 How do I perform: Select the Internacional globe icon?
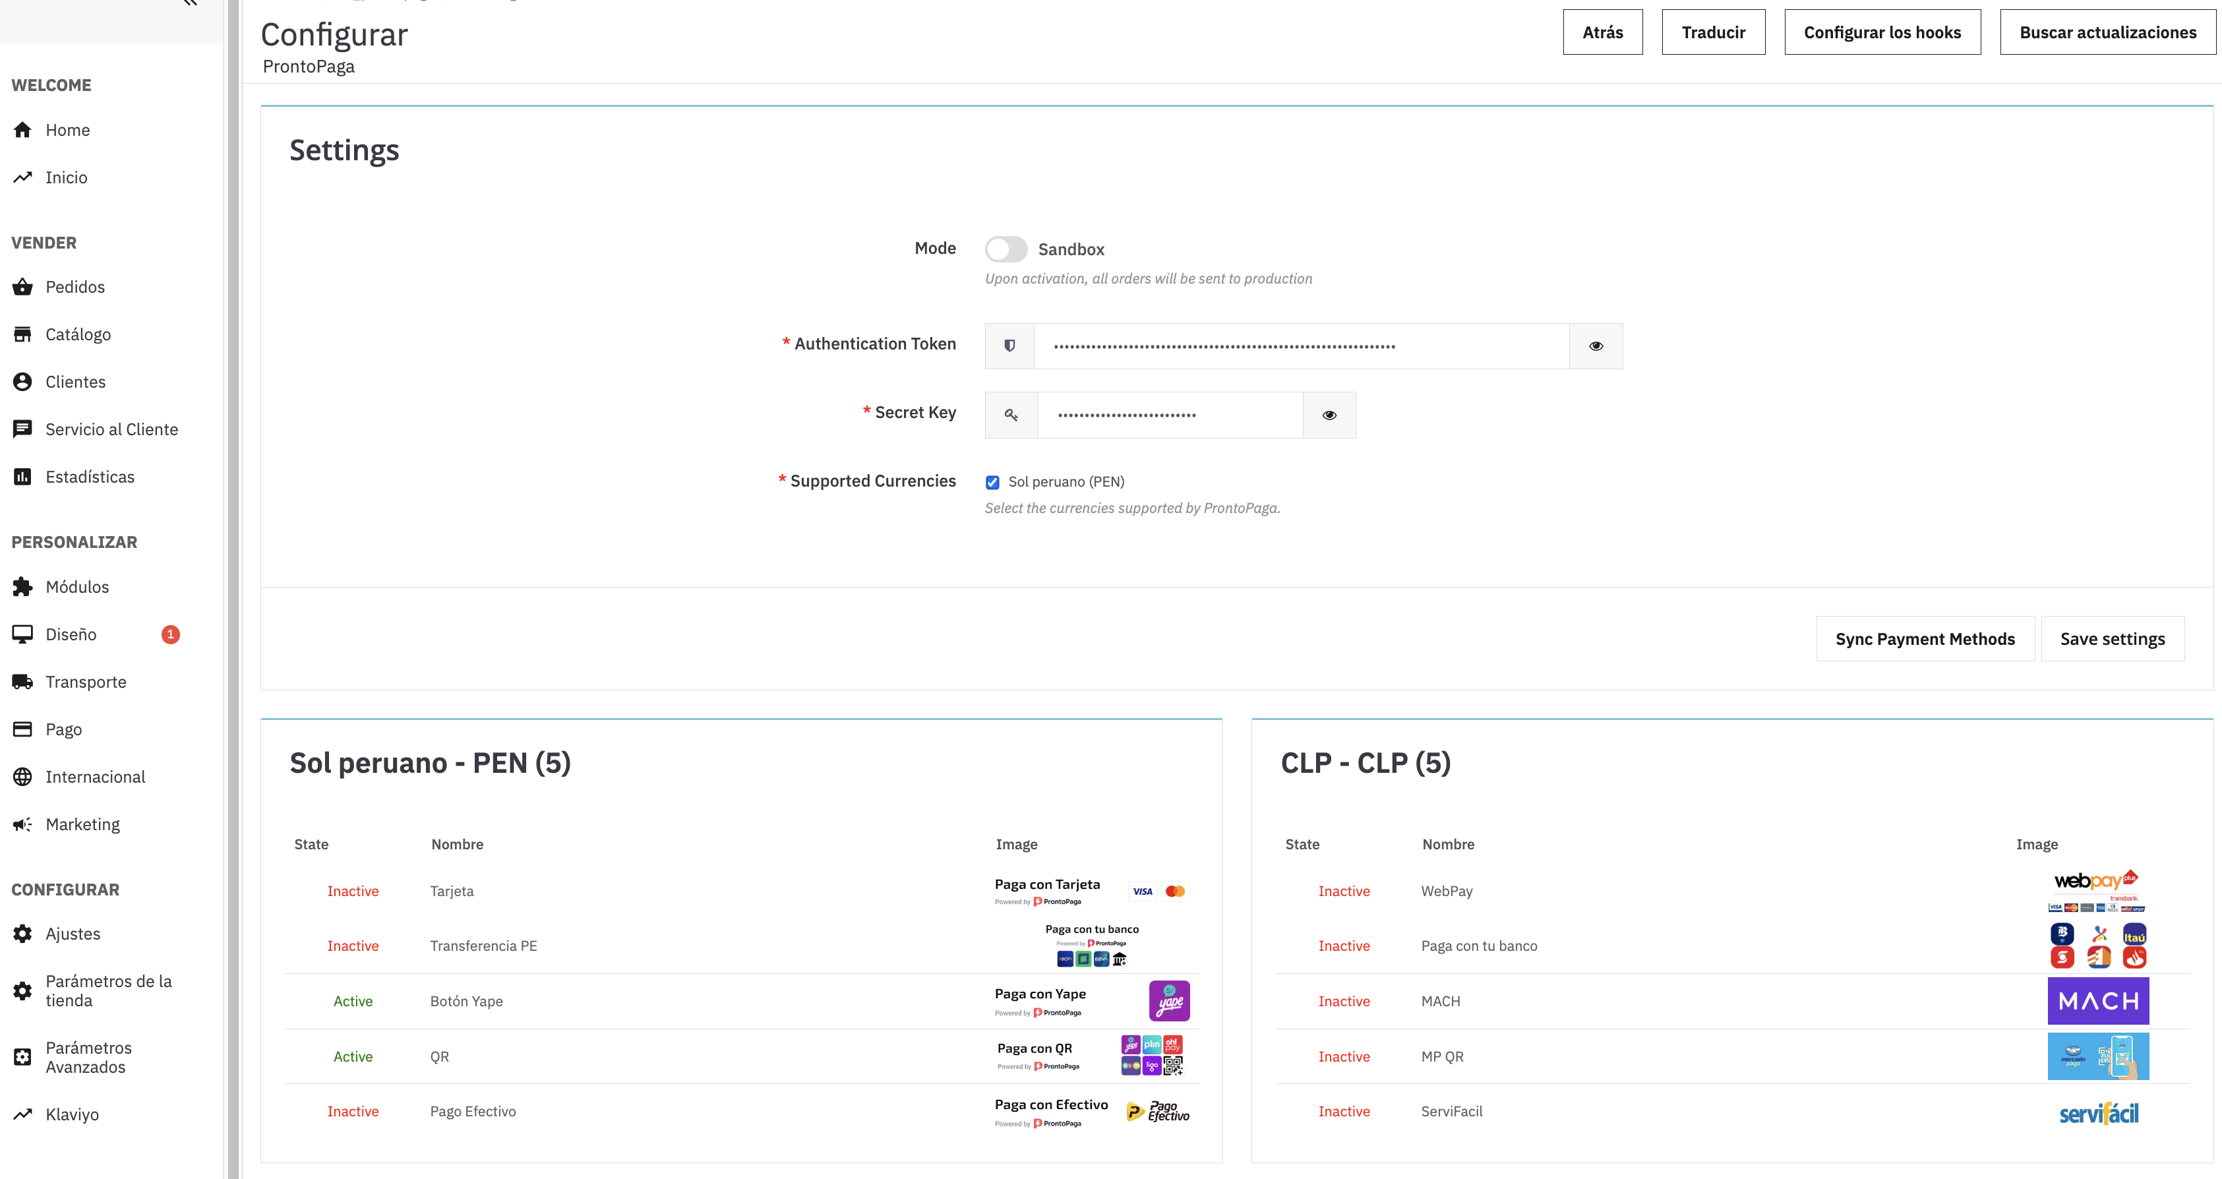pyautogui.click(x=22, y=777)
